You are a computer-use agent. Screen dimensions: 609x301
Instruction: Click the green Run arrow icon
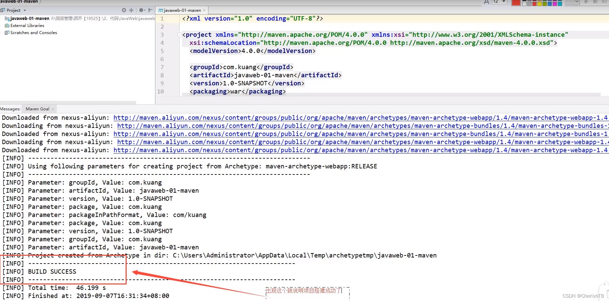586,2
